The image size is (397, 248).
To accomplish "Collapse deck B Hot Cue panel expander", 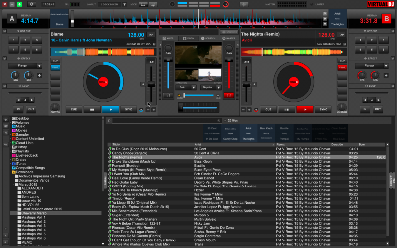I will (x=393, y=31).
